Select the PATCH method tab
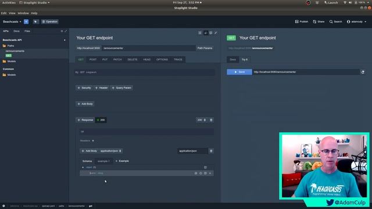This screenshot has width=372, height=209. tap(117, 59)
